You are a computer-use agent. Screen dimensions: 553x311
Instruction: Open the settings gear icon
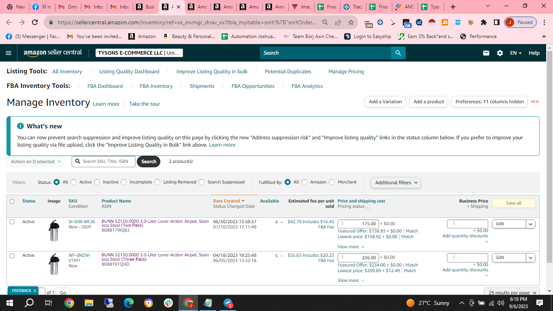500,53
